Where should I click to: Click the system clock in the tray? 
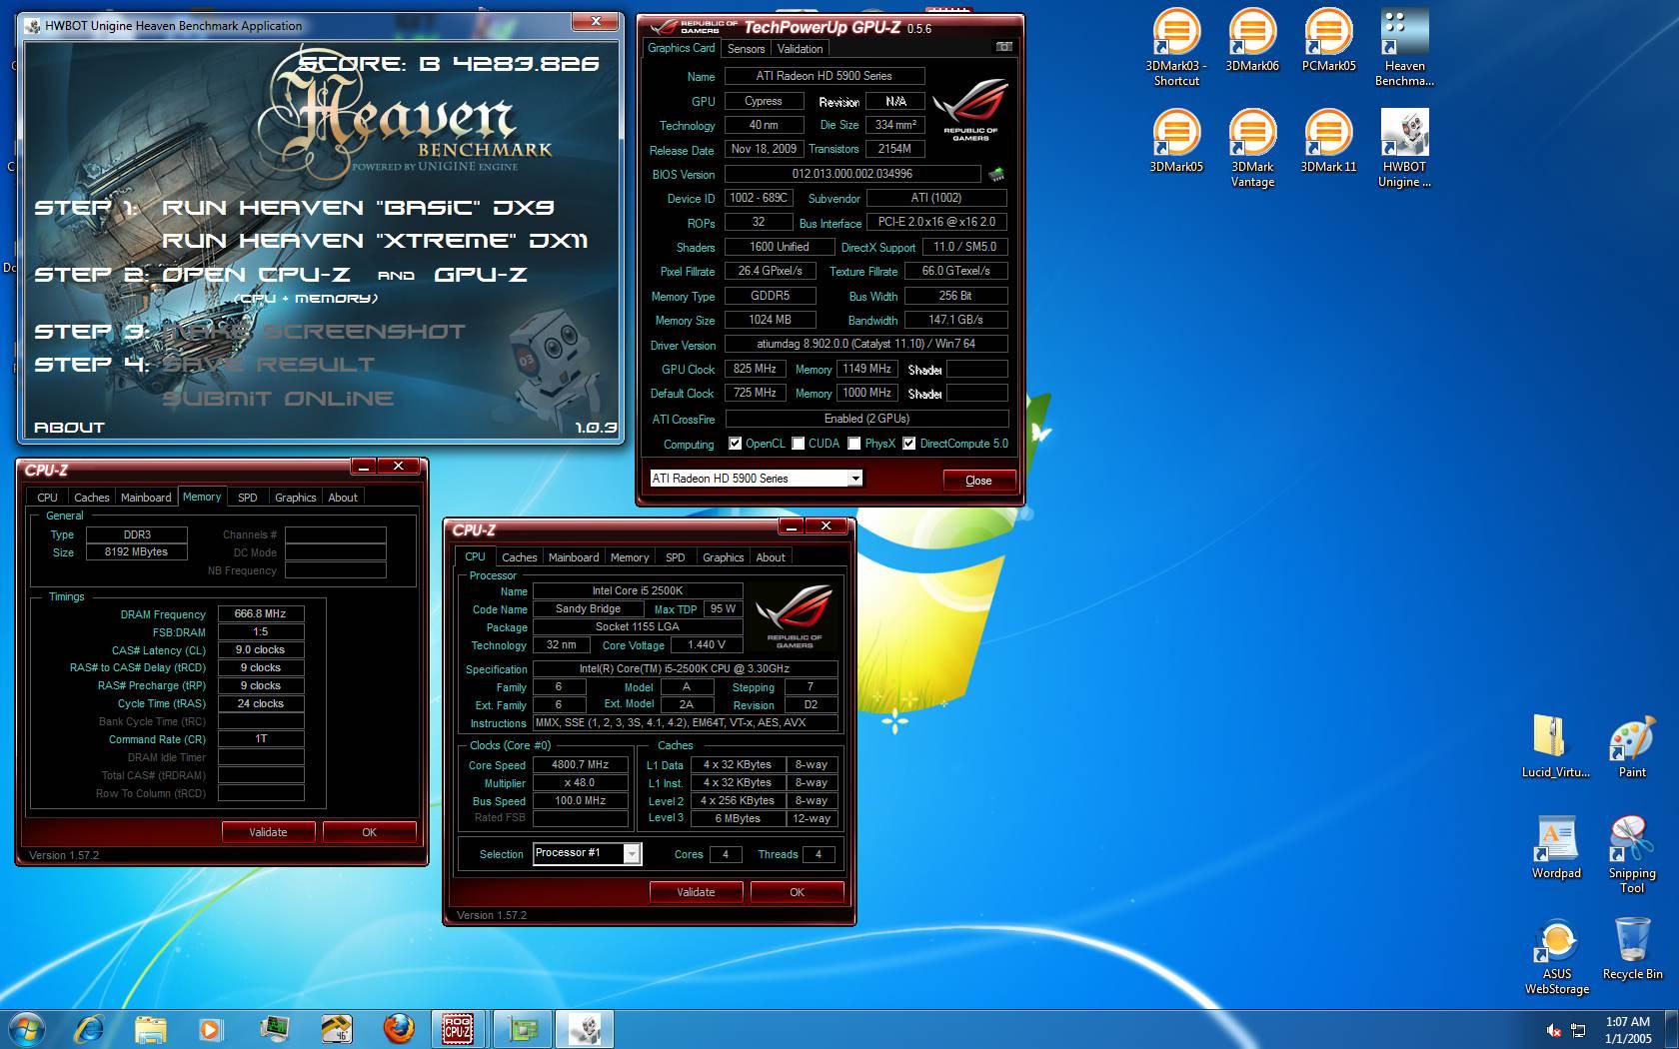click(1628, 1030)
